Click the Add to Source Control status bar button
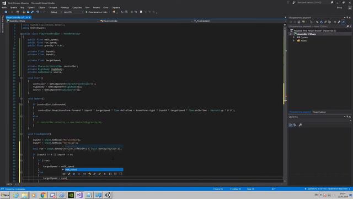The image size is (353, 199). 328,189
